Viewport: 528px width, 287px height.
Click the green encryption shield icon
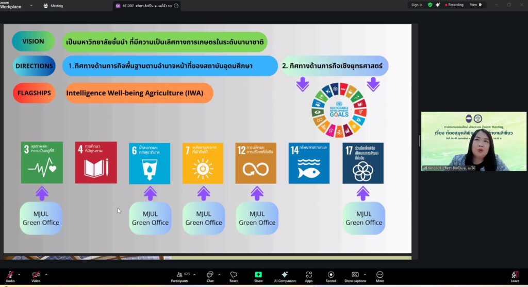point(430,5)
